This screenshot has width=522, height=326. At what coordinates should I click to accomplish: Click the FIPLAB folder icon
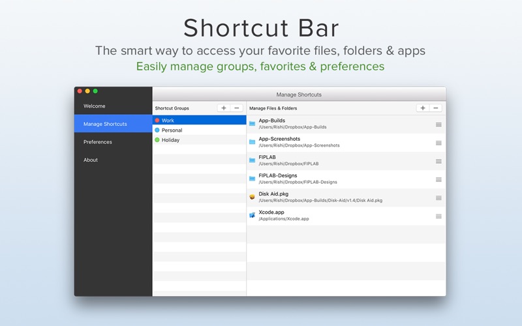(x=253, y=160)
